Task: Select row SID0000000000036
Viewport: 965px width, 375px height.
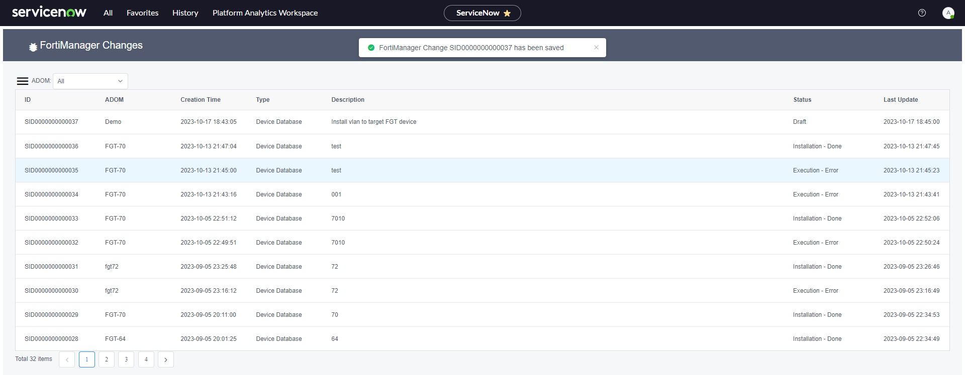Action: [x=482, y=146]
